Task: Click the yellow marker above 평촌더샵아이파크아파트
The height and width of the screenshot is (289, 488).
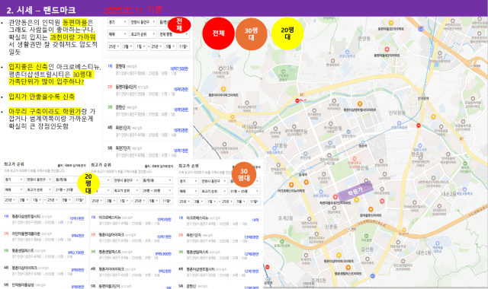Action: point(339,256)
